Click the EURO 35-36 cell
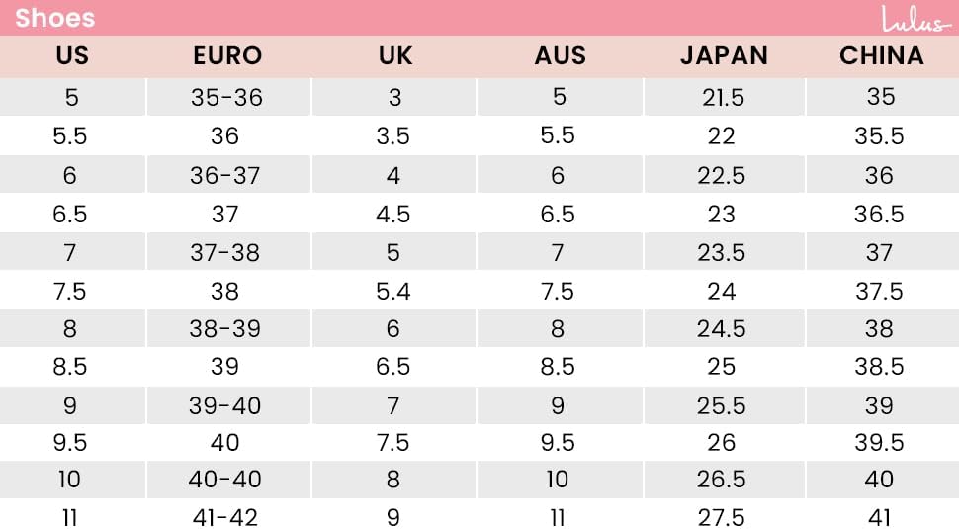The image size is (959, 529). 227,97
